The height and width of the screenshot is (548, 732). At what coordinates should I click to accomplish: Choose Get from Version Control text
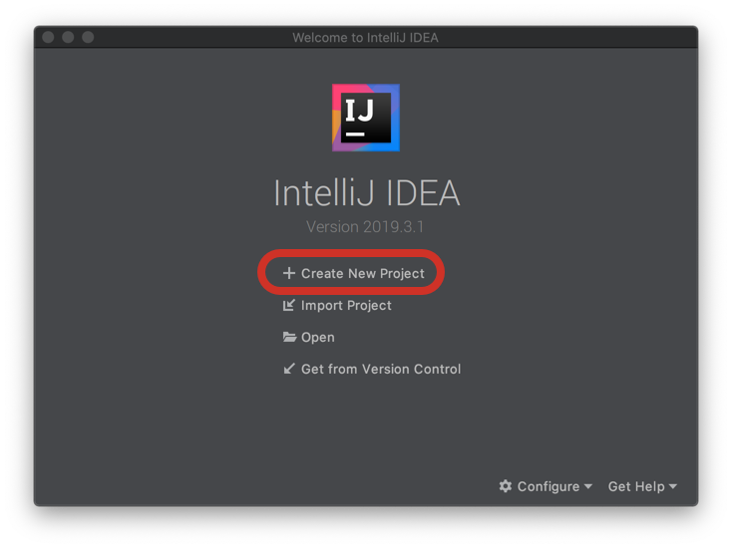click(x=381, y=369)
